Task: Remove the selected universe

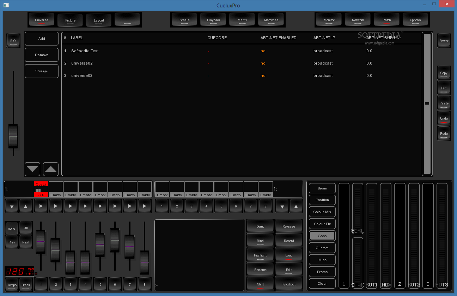Action: tap(42, 55)
